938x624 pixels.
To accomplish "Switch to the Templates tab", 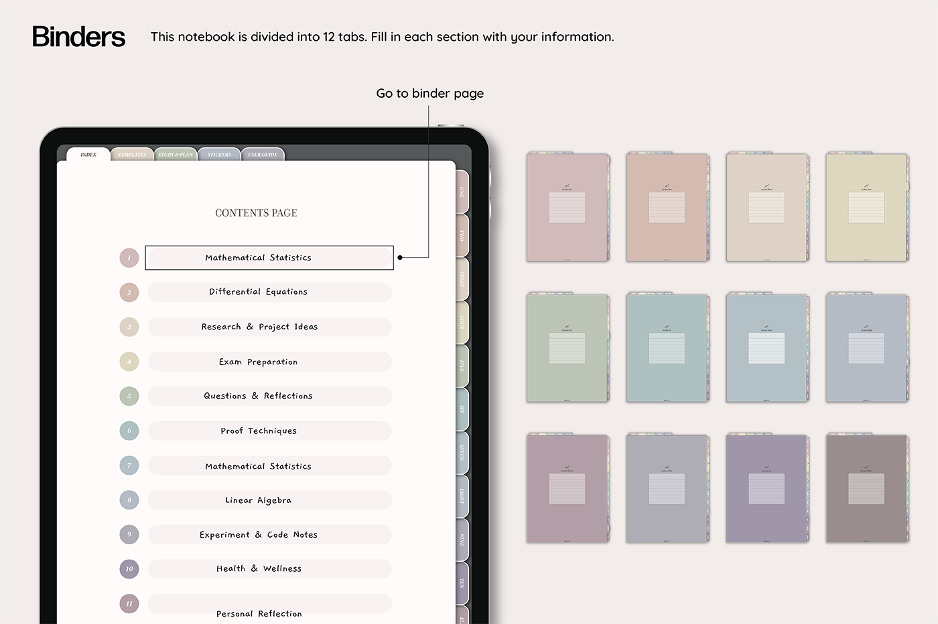I will (132, 155).
